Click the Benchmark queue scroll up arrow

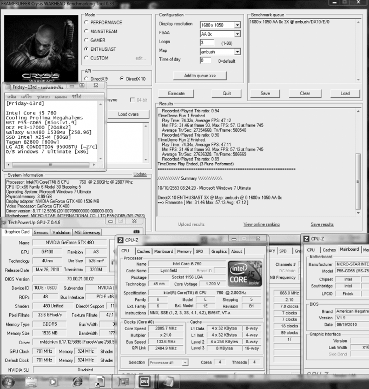pyautogui.click(x=358, y=22)
